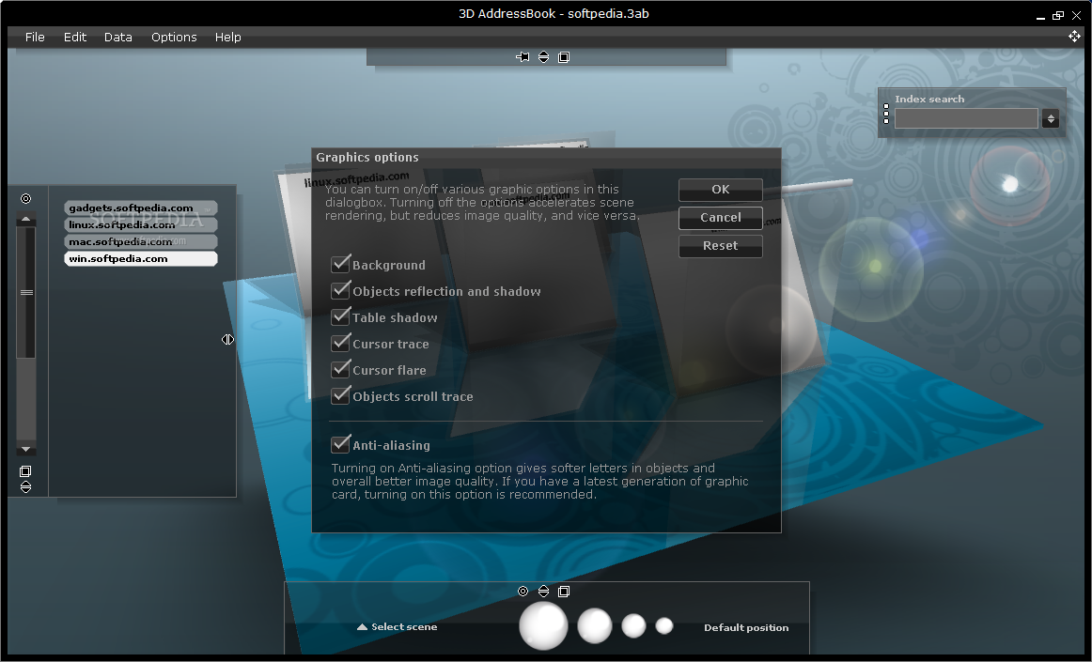The width and height of the screenshot is (1092, 662).
Task: Toggle the Background checkbox
Action: pyautogui.click(x=340, y=264)
